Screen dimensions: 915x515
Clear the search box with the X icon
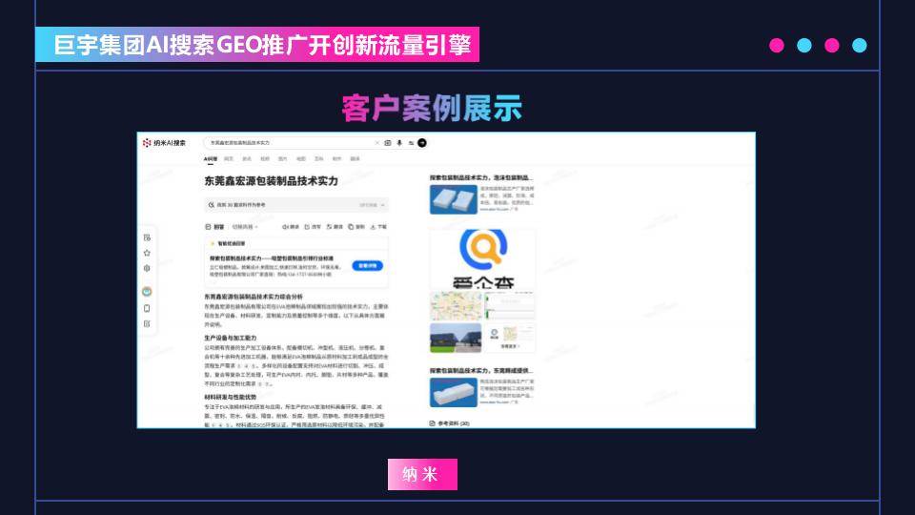tap(377, 142)
